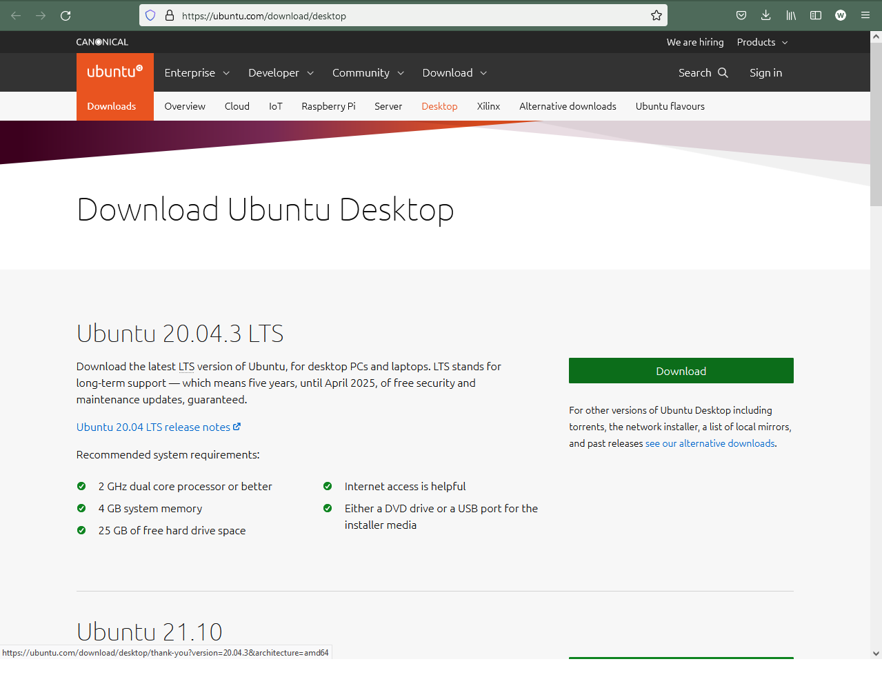Click the Ubuntu logo in navigation
882x677 pixels.
tap(115, 72)
